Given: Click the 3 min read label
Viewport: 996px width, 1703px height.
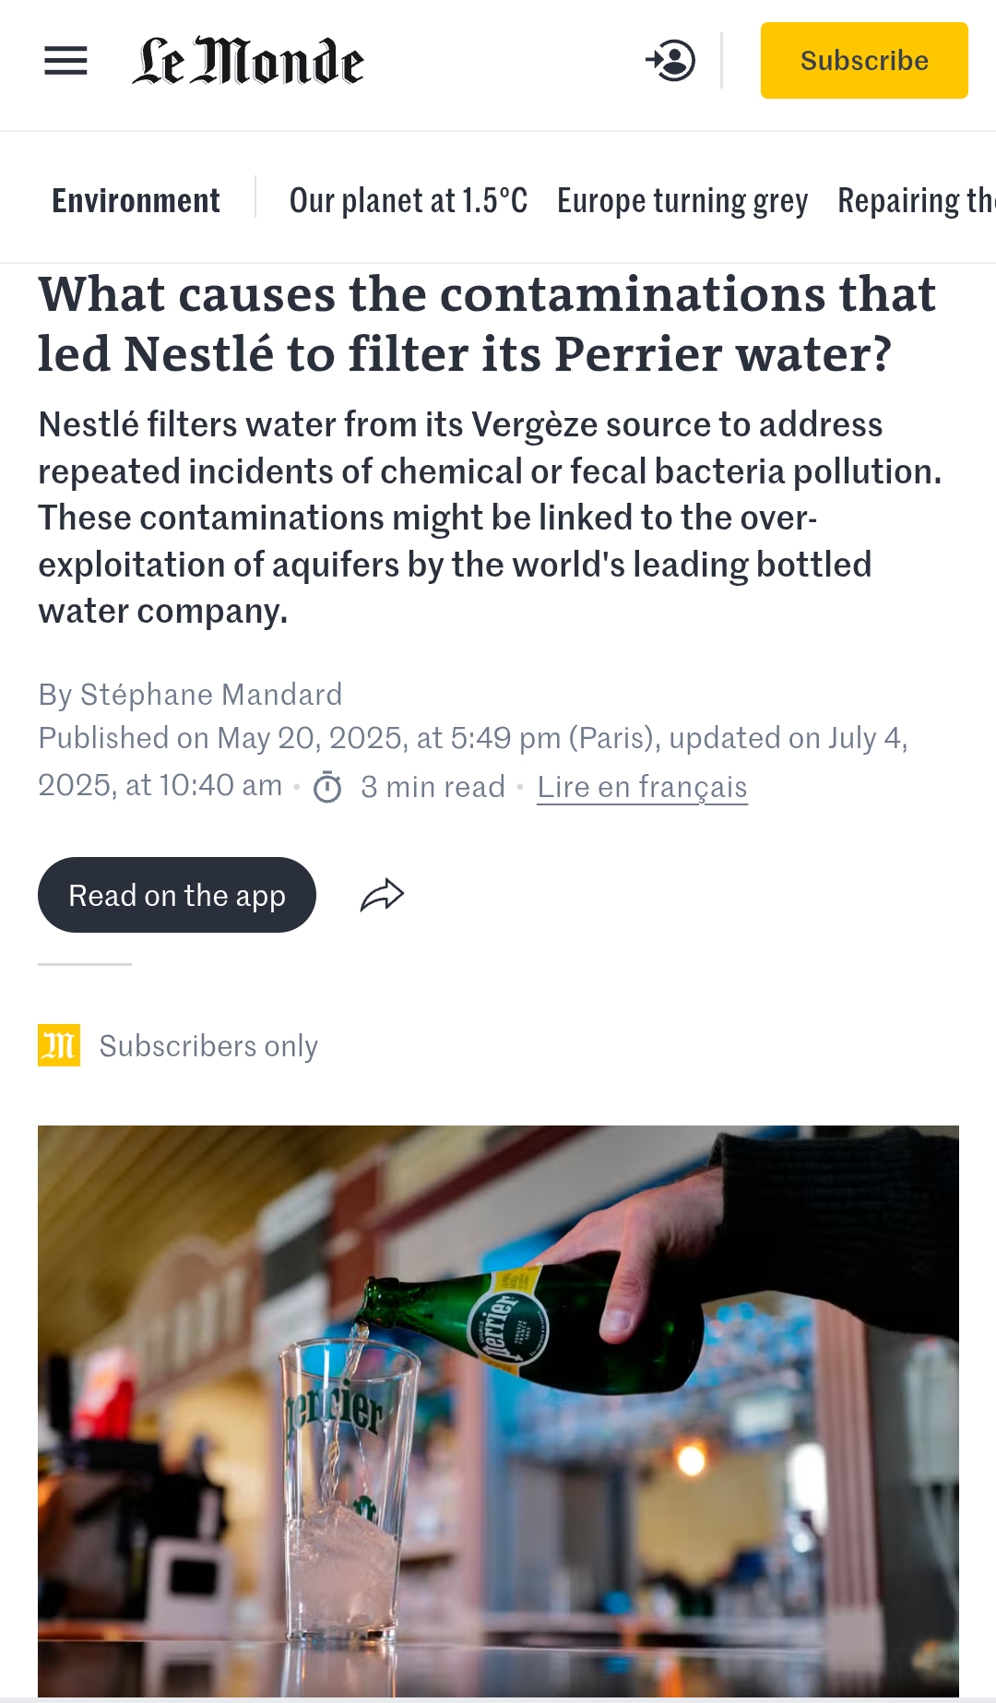Looking at the screenshot, I should coord(433,787).
